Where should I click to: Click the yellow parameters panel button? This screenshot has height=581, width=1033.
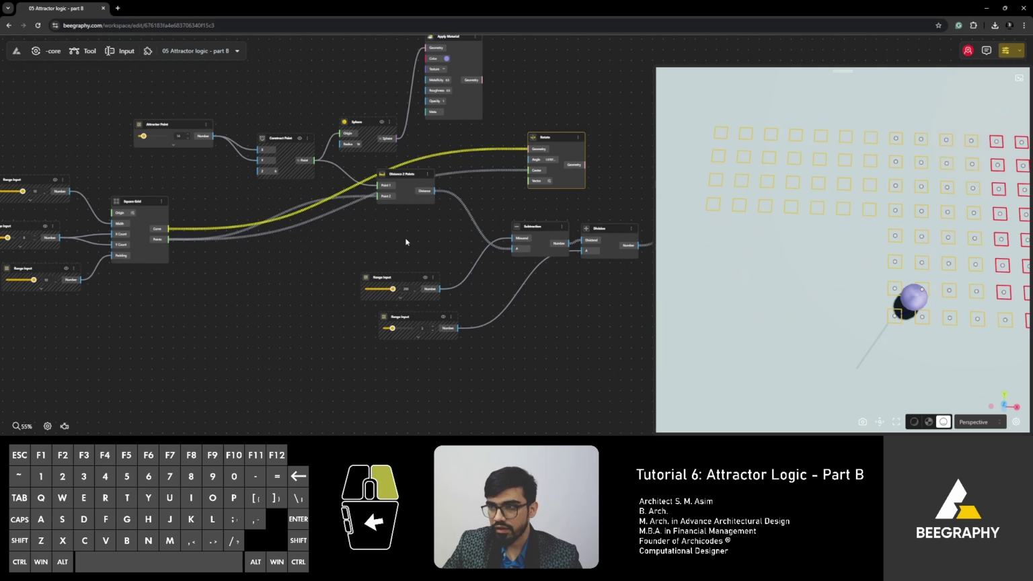point(1005,50)
